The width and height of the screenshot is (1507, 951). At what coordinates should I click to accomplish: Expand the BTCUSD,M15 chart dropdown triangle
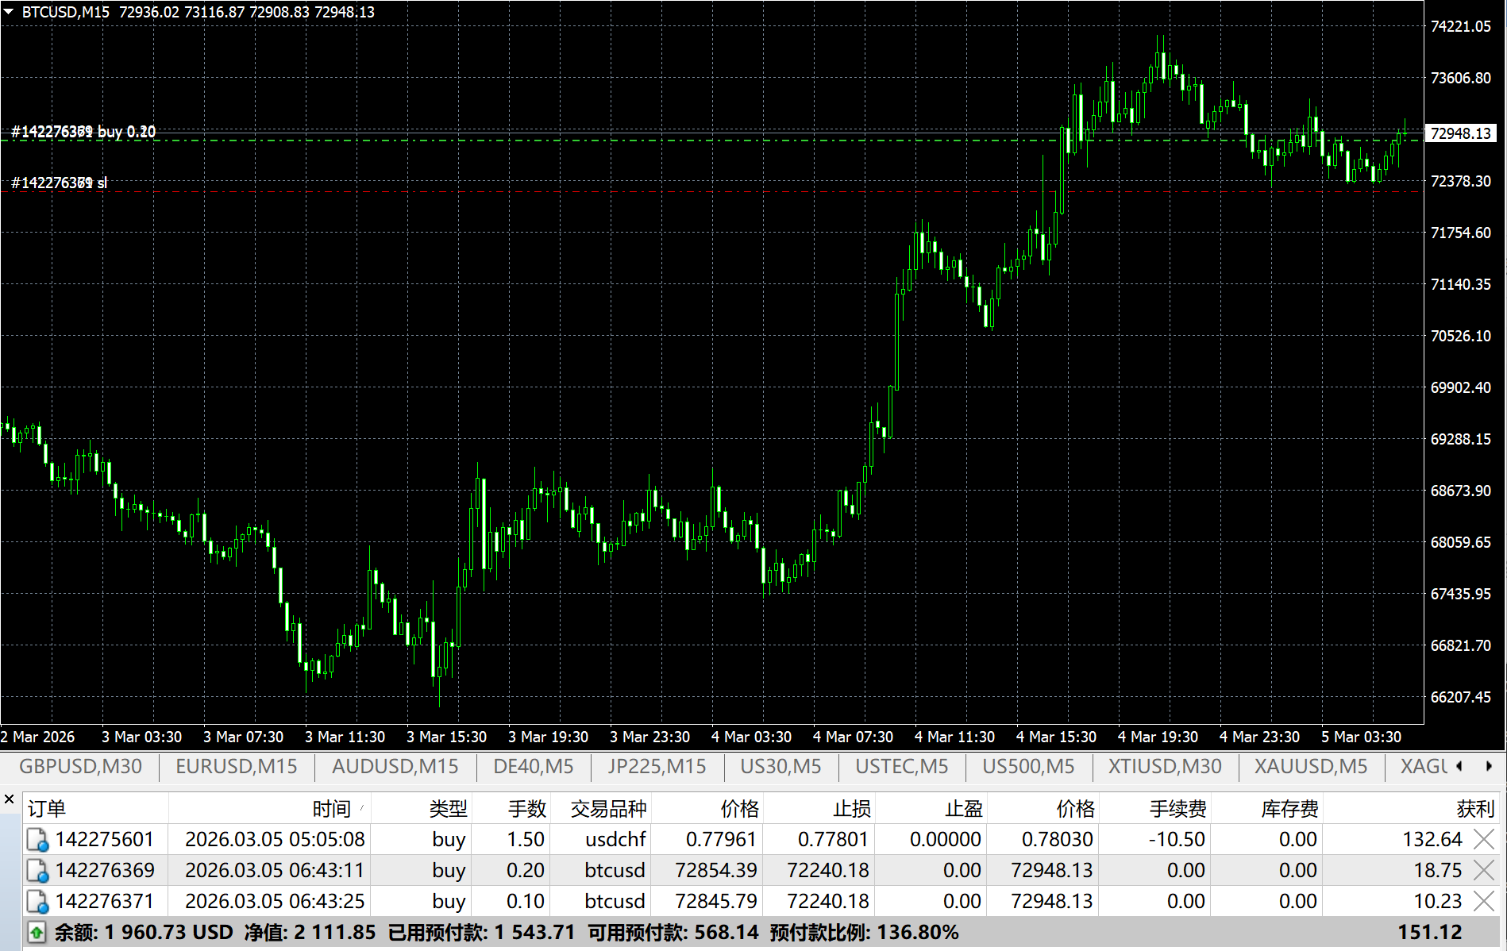9,12
